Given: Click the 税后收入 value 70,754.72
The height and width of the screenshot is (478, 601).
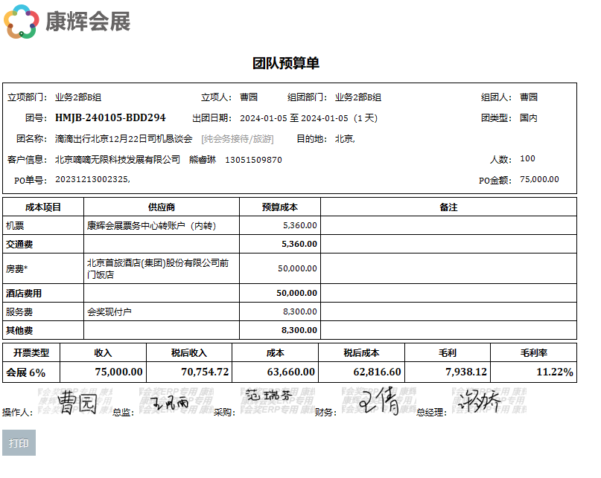Looking at the screenshot, I should tap(205, 372).
